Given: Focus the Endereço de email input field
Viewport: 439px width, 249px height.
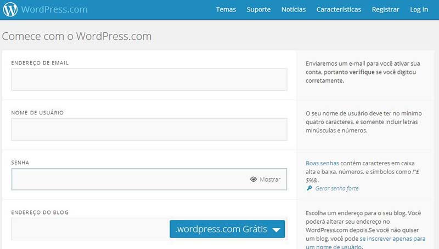Looking at the screenshot, I should click(149, 79).
